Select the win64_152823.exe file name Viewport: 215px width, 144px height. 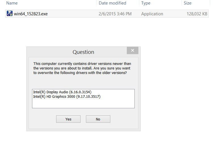pyautogui.click(x=31, y=14)
